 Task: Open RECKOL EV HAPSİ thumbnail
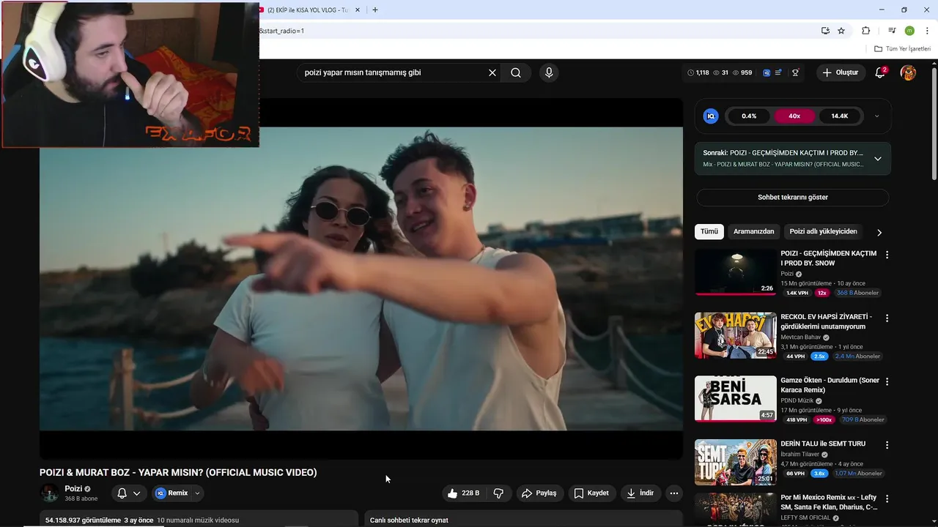click(x=736, y=335)
